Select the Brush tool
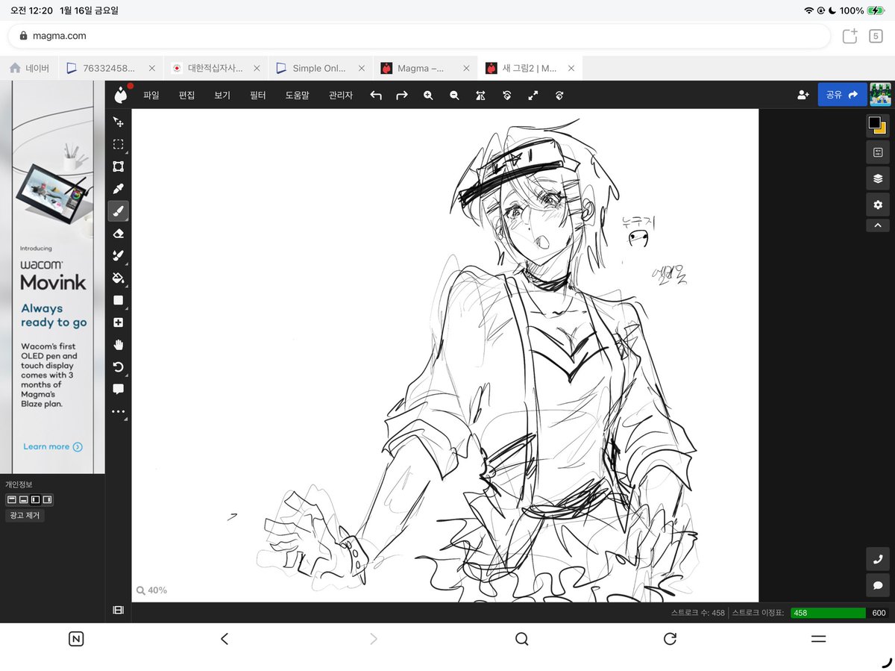This screenshot has height=671, width=895. click(118, 211)
